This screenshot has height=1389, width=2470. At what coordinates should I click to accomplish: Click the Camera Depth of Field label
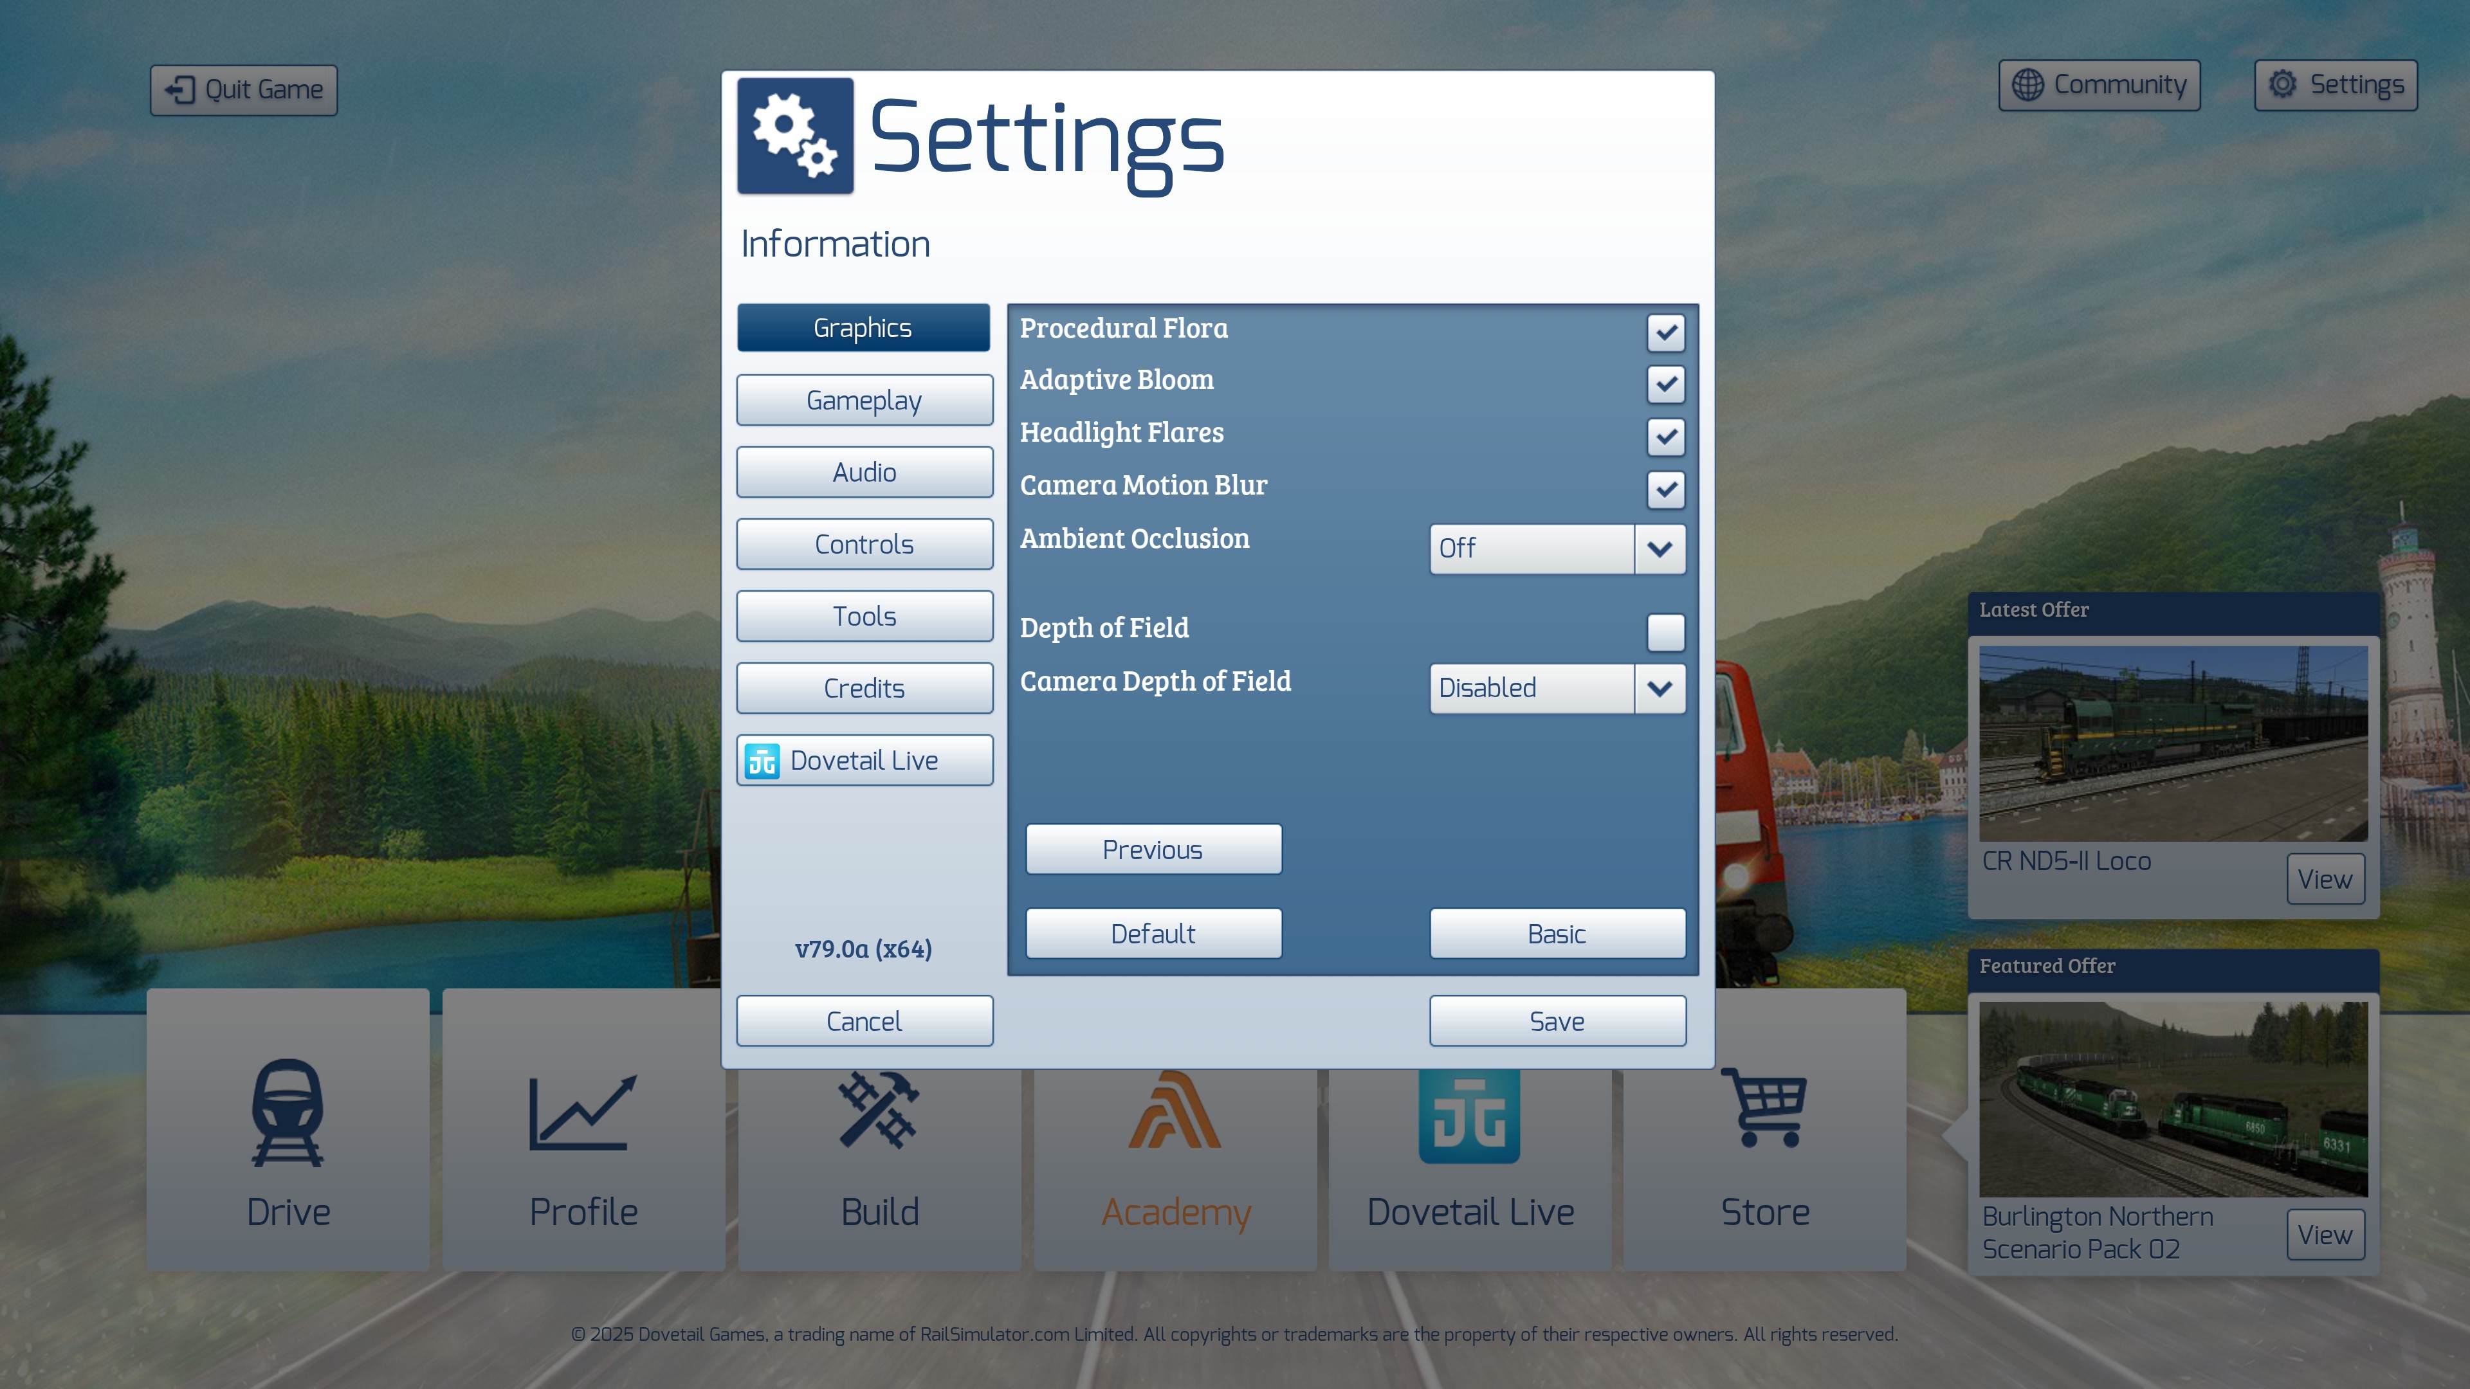coord(1155,682)
